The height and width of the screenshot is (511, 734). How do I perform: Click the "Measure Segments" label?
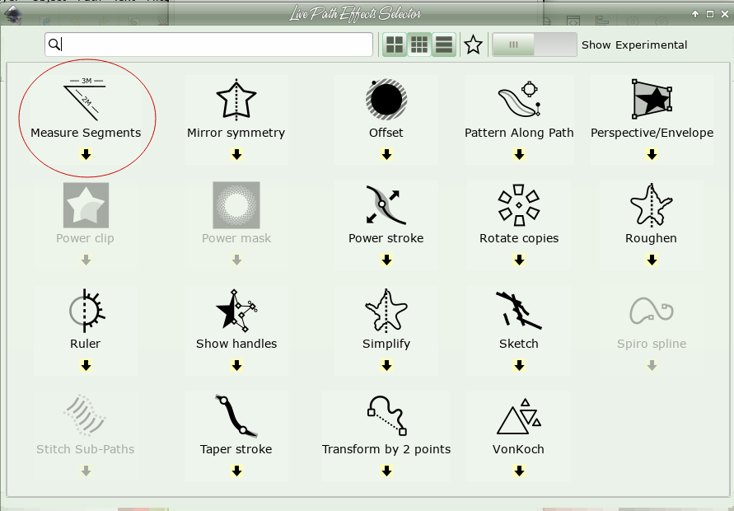pos(86,133)
